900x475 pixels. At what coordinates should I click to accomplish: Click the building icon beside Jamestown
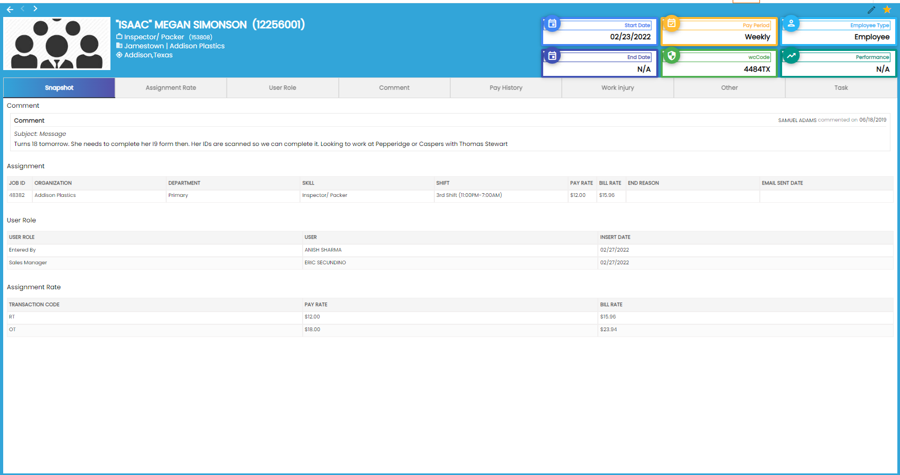click(119, 46)
